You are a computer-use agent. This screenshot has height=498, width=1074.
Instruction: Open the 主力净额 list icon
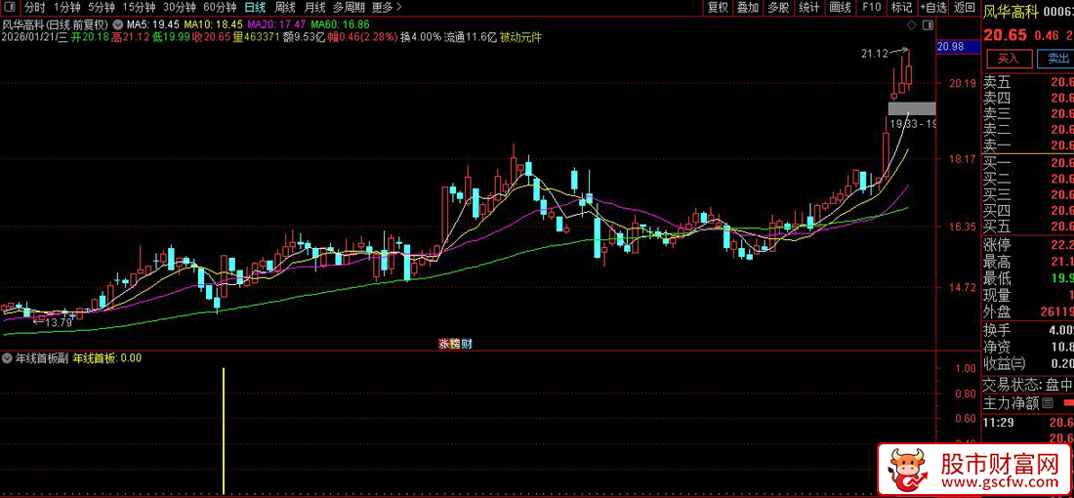(1047, 404)
